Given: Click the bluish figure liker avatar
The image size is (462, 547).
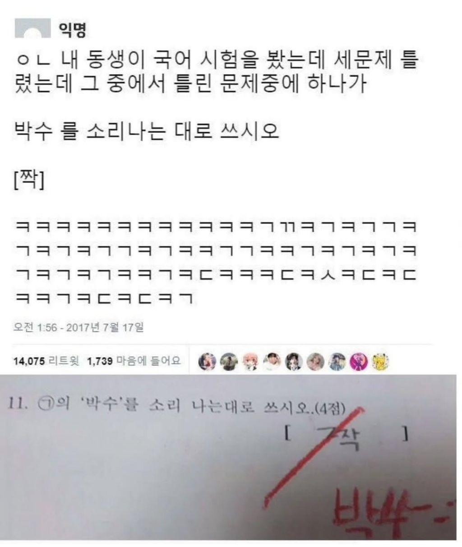Looking at the screenshot, I should point(337,362).
